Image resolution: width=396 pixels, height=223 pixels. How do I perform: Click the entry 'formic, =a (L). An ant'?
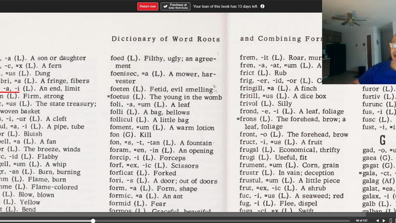tap(146, 196)
